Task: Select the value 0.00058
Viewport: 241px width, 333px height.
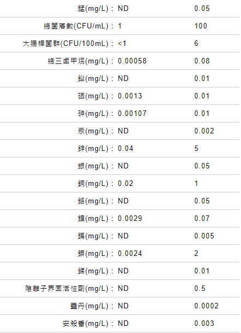Action: pyautogui.click(x=132, y=61)
